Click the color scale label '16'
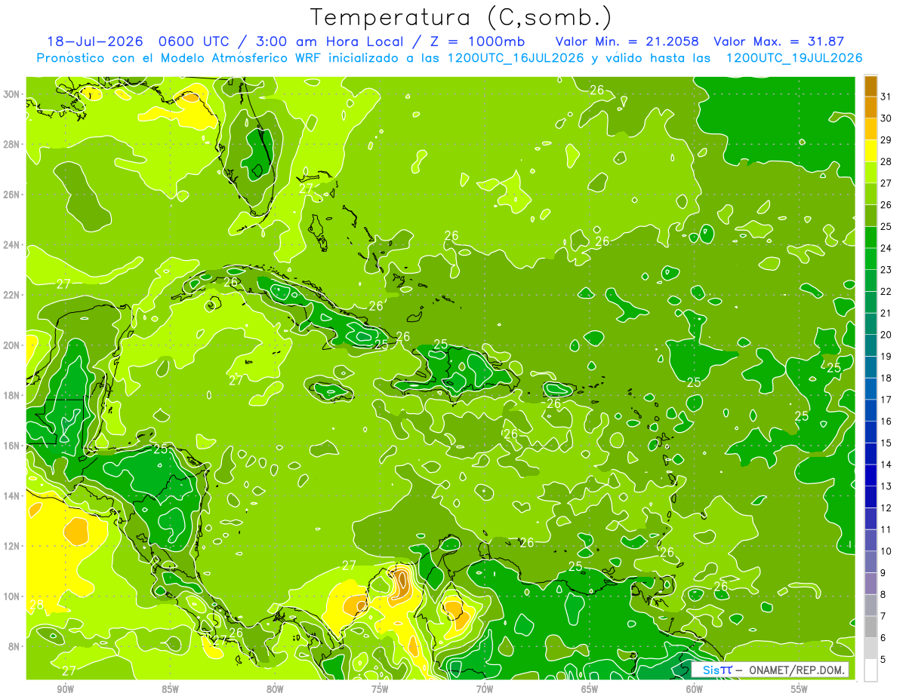This screenshot has height=699, width=906. coord(886,422)
